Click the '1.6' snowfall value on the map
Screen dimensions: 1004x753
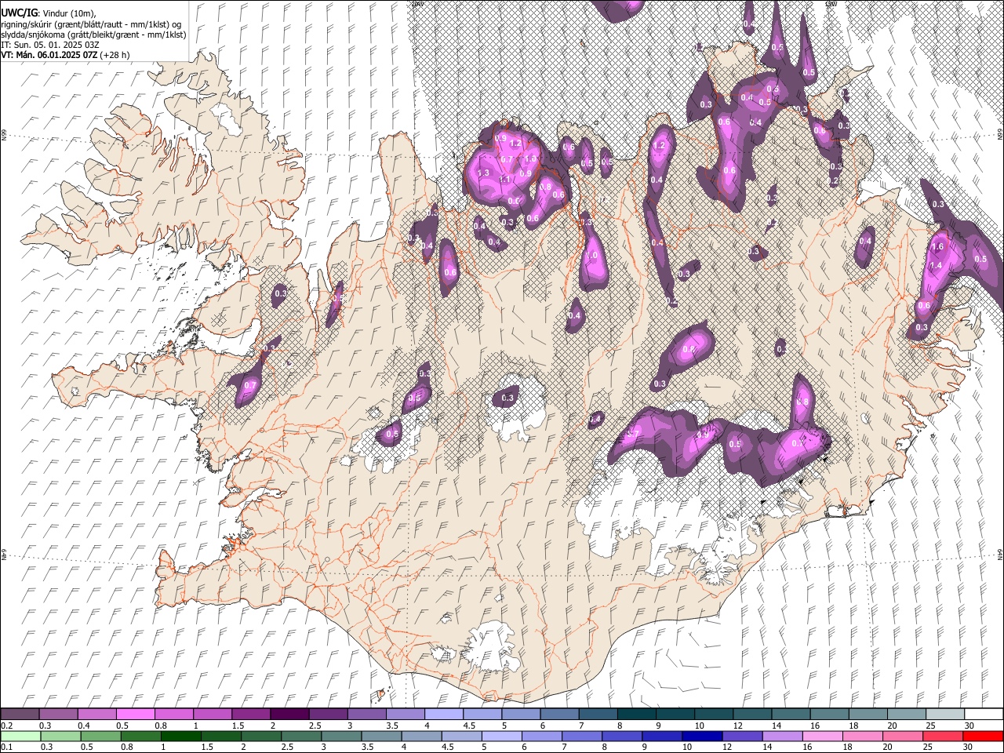coord(937,246)
